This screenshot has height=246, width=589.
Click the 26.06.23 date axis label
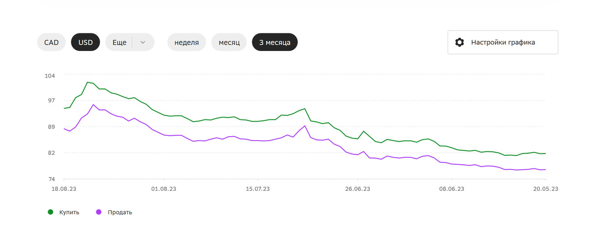pos(357,188)
